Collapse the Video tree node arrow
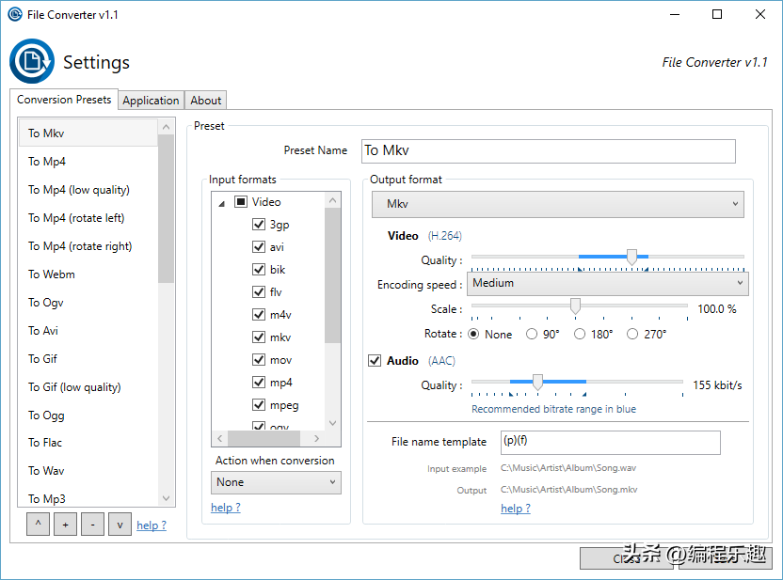 point(222,203)
